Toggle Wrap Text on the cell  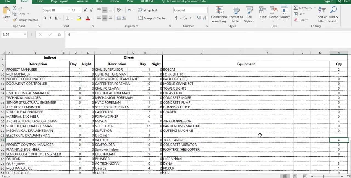(148, 10)
